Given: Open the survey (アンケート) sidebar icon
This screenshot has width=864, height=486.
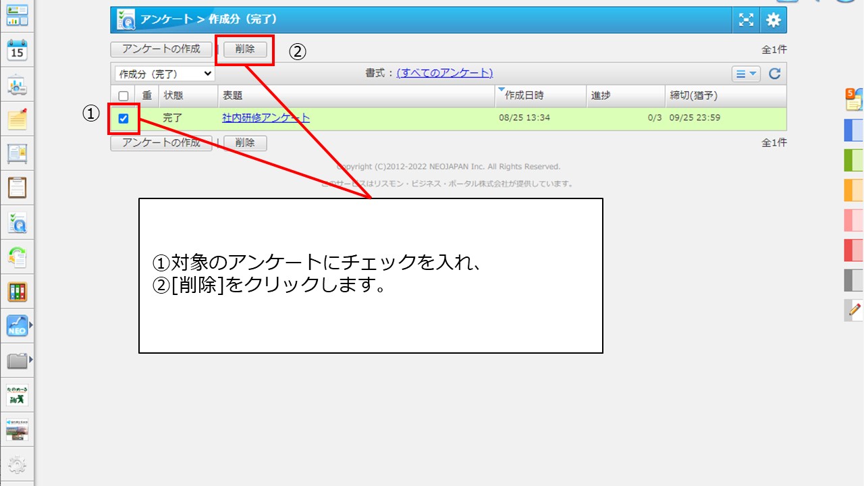Looking at the screenshot, I should click(17, 223).
